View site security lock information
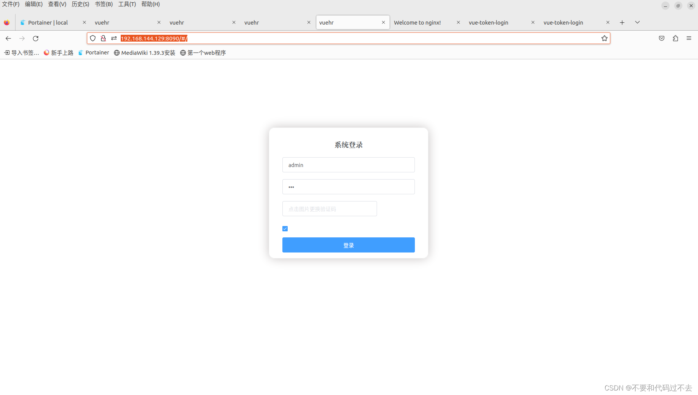 click(103, 38)
